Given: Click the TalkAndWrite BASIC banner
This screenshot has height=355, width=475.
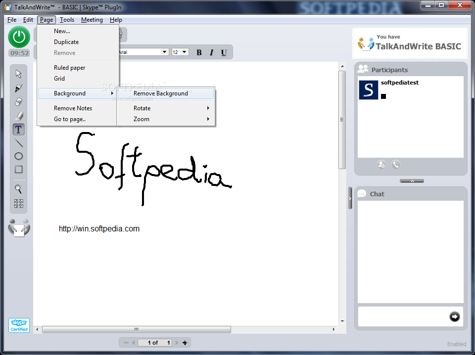Looking at the screenshot, I should click(x=410, y=44).
